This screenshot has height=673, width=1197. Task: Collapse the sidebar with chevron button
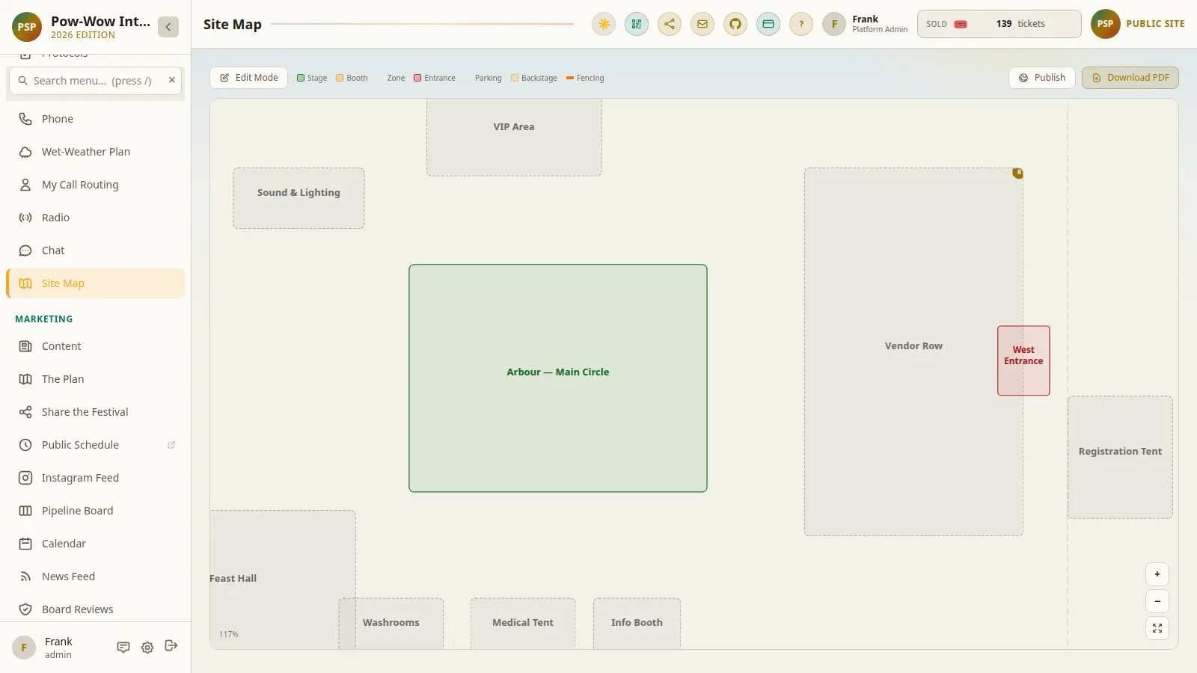click(x=168, y=27)
